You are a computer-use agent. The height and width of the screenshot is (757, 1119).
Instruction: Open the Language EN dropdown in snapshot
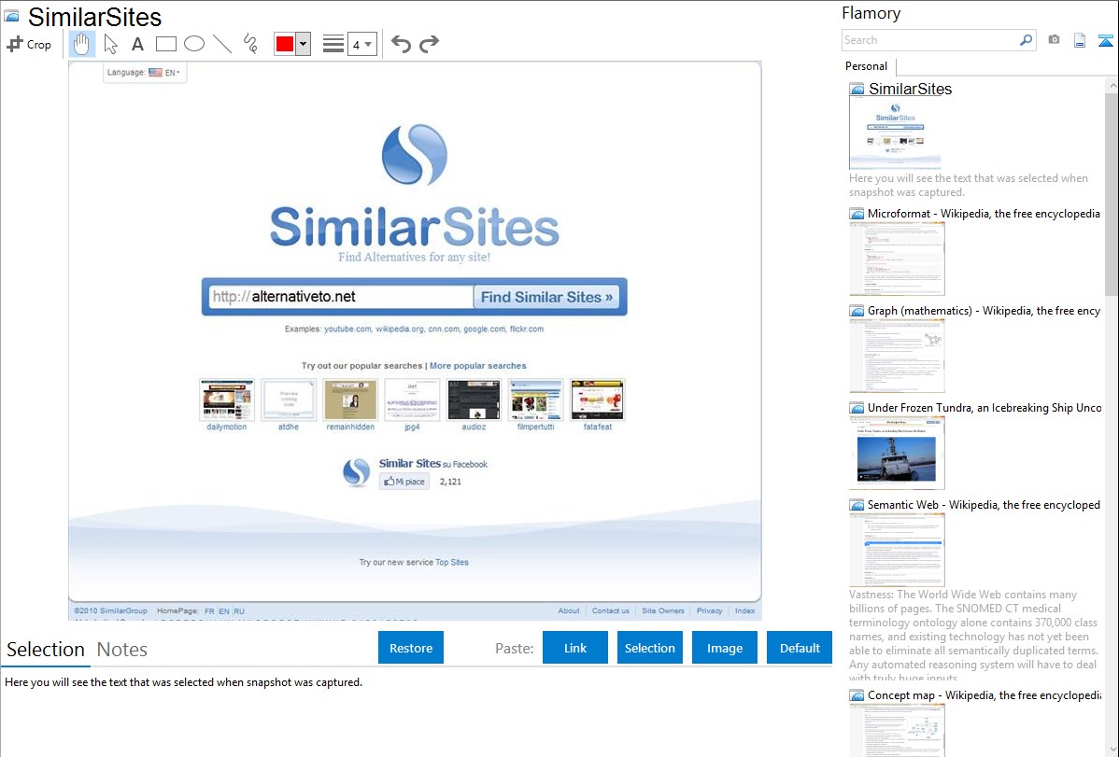coord(145,72)
